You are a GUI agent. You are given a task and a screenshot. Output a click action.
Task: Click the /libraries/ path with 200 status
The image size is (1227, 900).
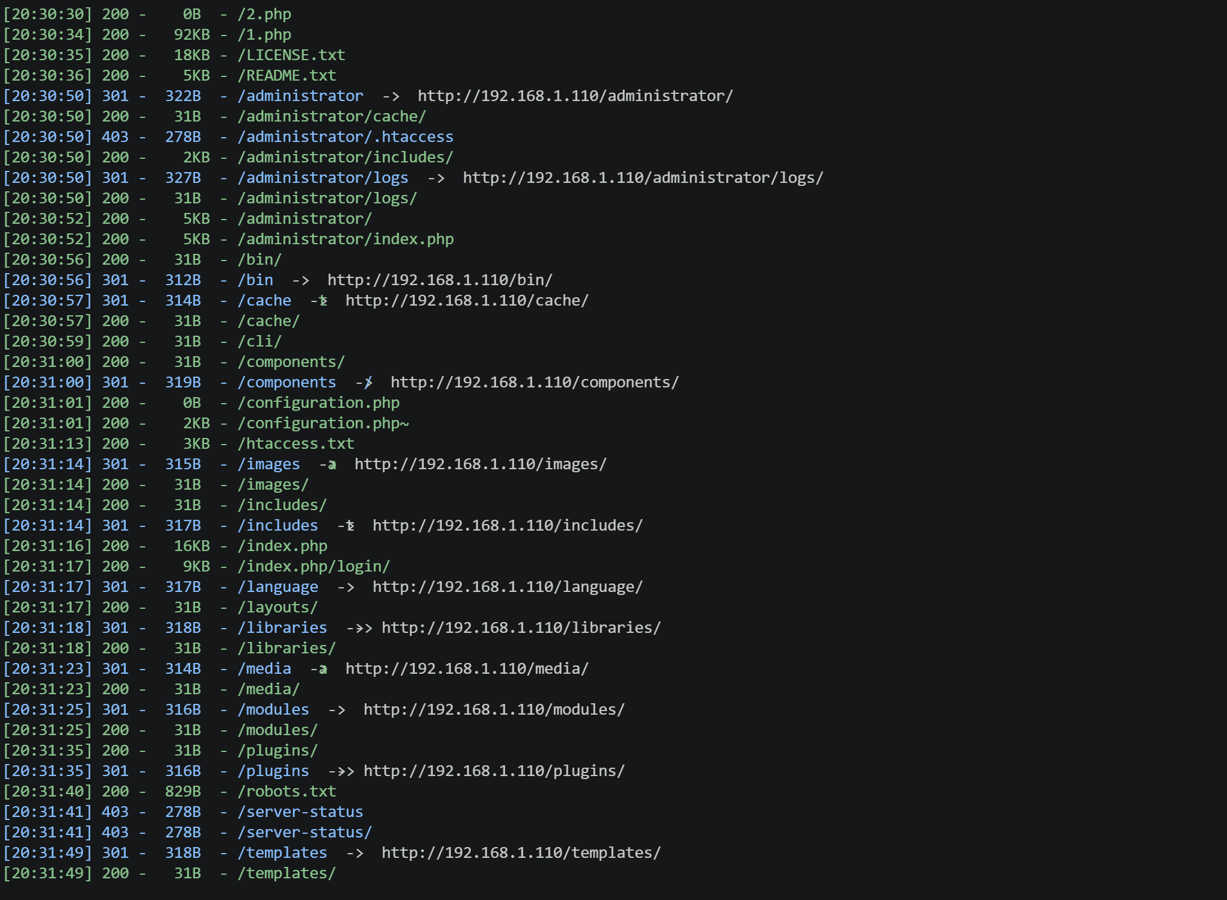287,649
